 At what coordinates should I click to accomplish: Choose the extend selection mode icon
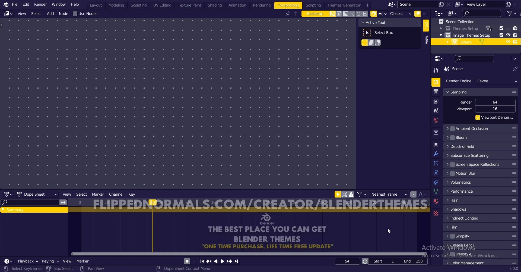tap(371, 42)
